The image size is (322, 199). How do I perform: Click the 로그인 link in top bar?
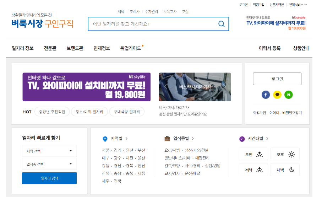pos(243,5)
